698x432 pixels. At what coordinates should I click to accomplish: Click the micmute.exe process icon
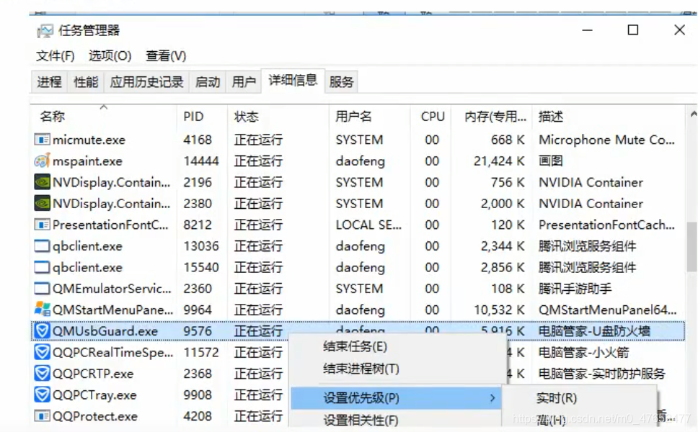pyautogui.click(x=42, y=140)
